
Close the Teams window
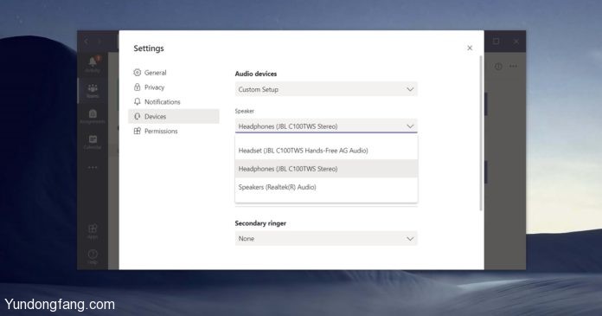tap(516, 41)
